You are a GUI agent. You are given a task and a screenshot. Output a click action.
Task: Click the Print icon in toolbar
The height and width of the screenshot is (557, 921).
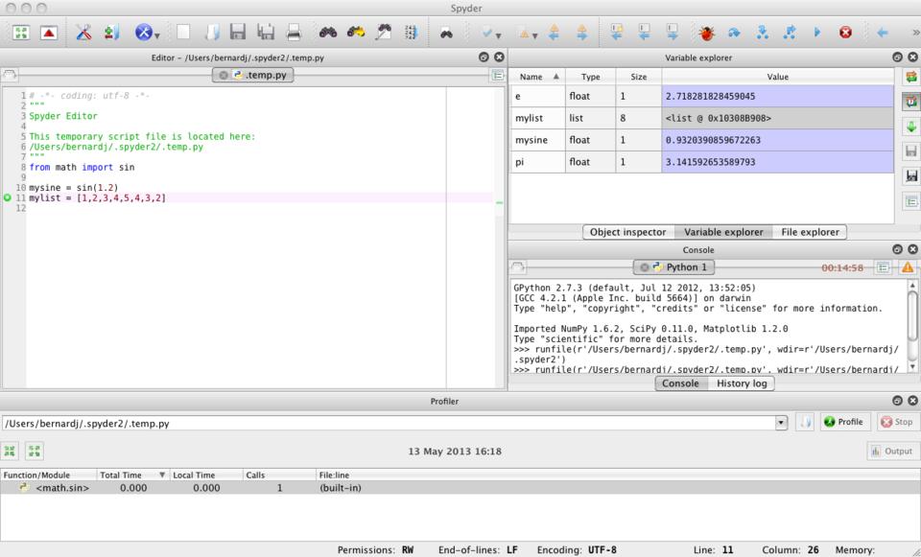pos(294,32)
